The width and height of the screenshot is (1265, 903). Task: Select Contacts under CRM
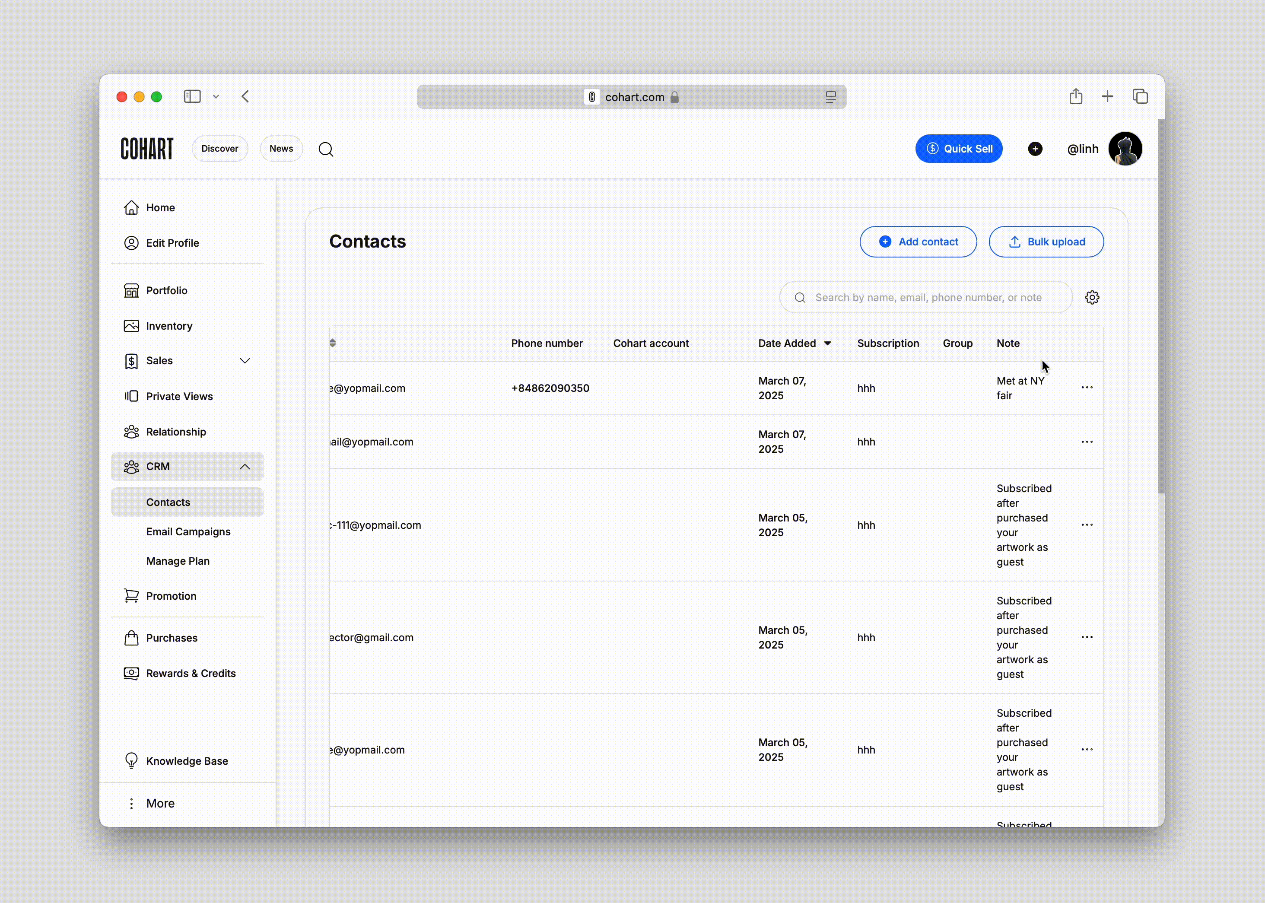(188, 502)
